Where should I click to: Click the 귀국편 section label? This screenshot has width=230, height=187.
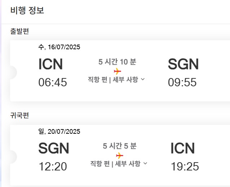coord(19,115)
